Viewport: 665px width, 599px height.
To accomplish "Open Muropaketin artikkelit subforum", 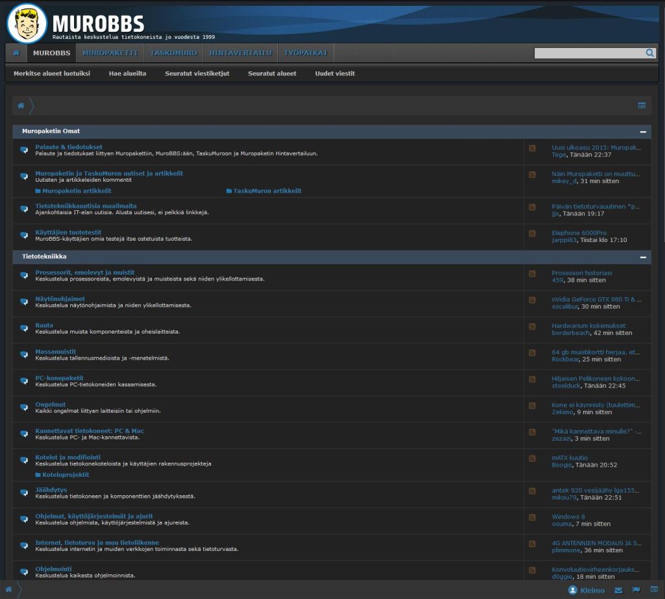I will click(77, 191).
